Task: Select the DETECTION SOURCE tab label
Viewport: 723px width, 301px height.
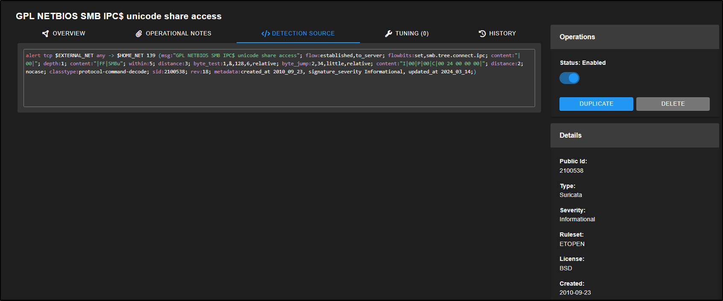Action: (x=303, y=33)
